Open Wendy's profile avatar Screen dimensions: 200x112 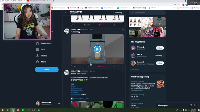coord(133,48)
